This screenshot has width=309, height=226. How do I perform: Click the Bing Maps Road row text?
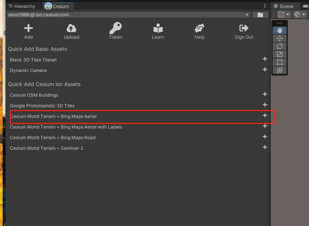tap(52, 138)
